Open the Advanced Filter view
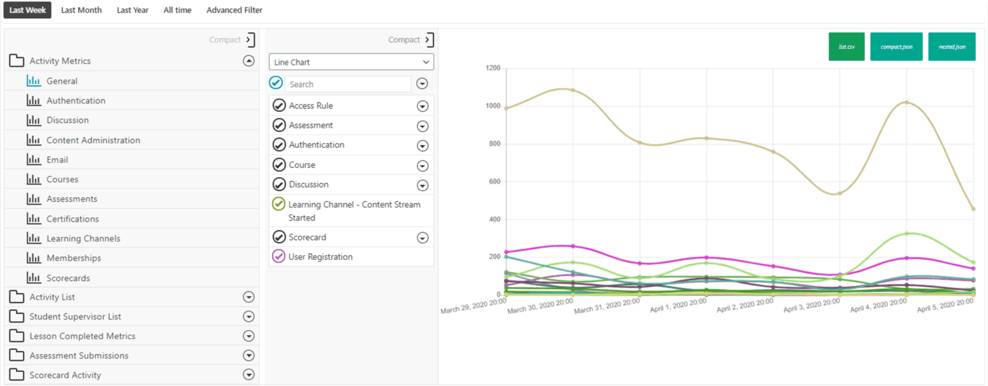This screenshot has width=988, height=386. (234, 9)
